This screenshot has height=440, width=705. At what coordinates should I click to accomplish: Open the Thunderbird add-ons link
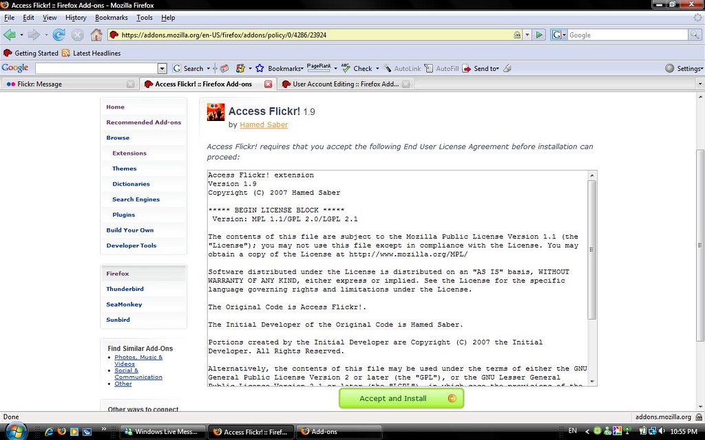[125, 289]
